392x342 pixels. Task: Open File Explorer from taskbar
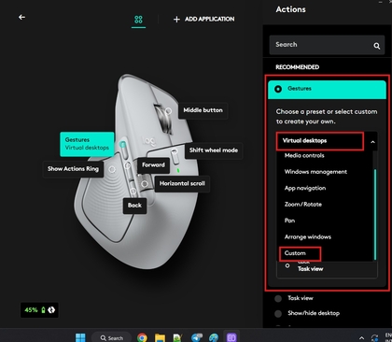tap(161, 338)
